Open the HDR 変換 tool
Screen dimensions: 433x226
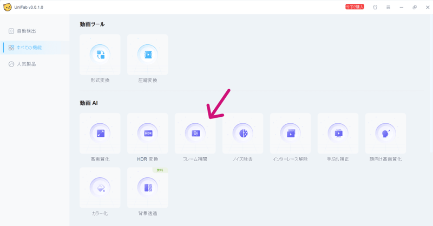(148, 134)
